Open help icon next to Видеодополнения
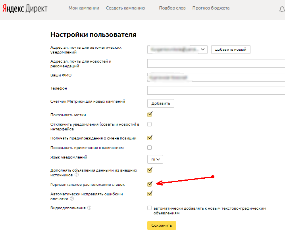 pyautogui.click(x=89, y=208)
